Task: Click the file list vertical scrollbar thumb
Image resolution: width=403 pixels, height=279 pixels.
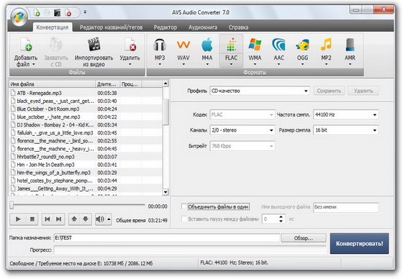Action: coord(166,111)
